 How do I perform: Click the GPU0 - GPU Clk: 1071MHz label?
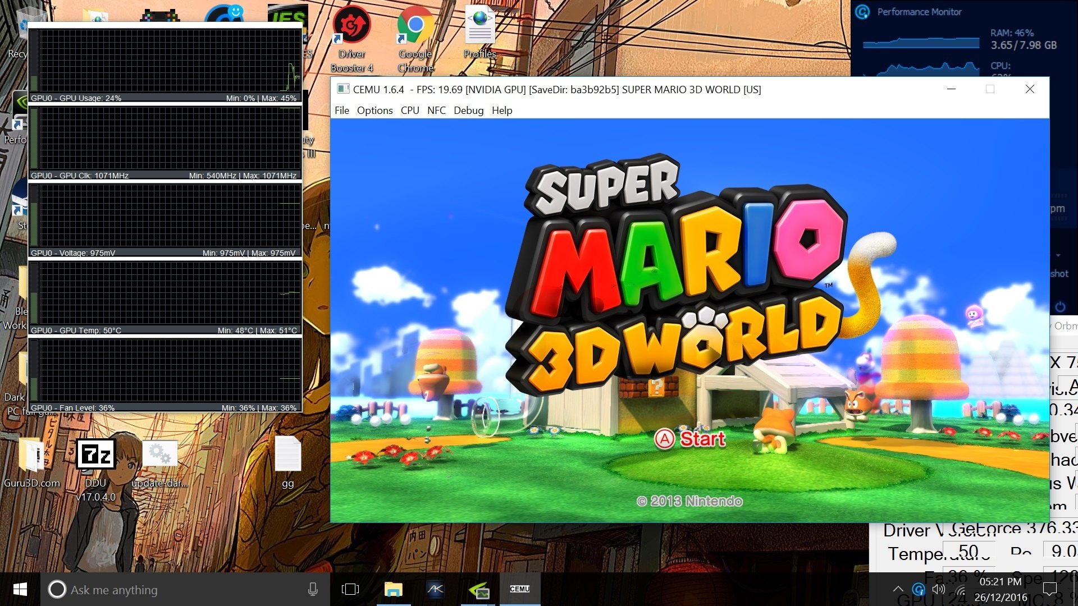coord(80,176)
